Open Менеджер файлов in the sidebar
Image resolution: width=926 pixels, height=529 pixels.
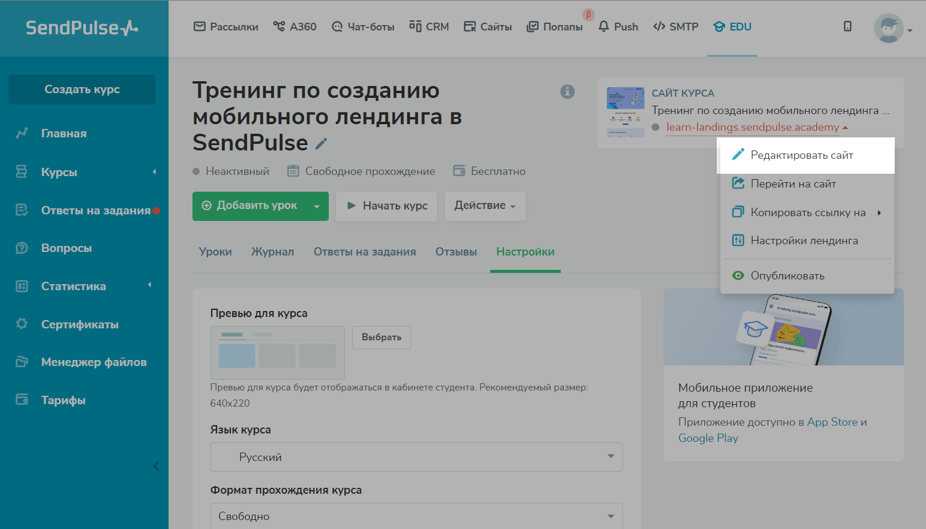[x=93, y=362]
